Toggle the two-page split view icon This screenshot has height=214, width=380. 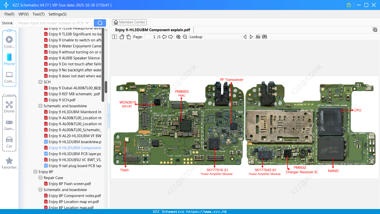tap(114, 37)
